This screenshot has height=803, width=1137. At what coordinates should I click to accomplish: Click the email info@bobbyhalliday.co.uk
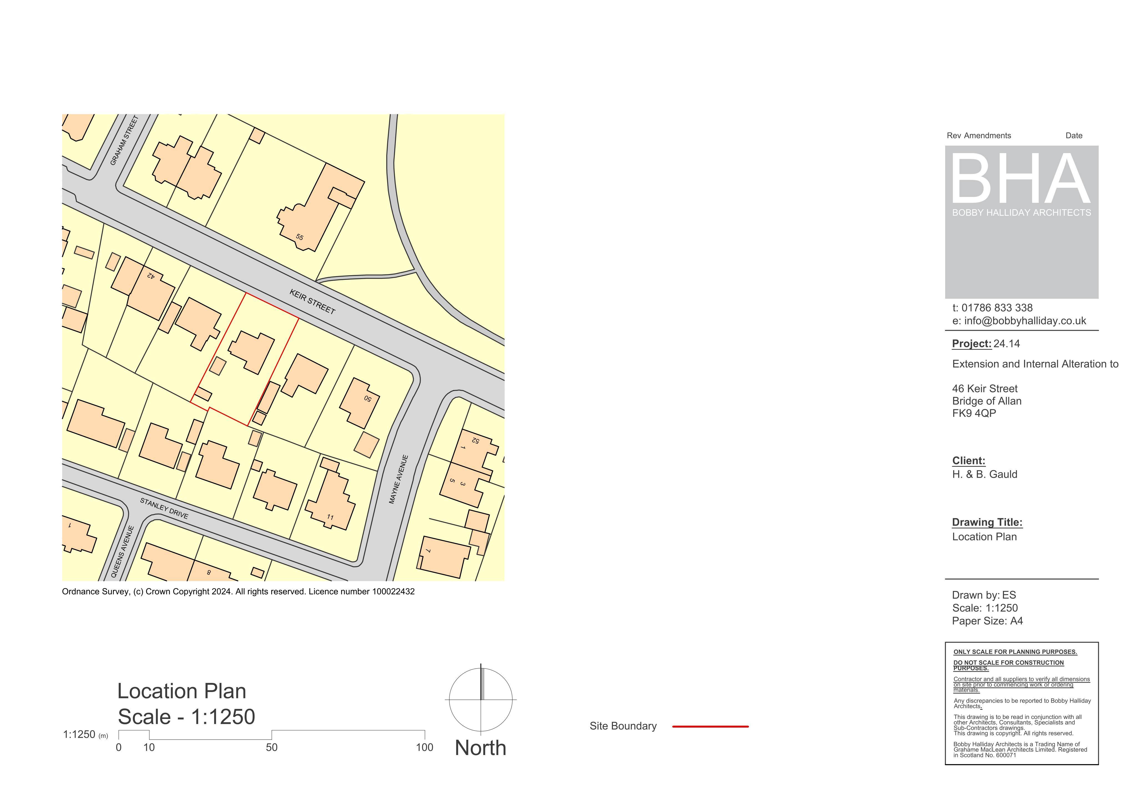[x=1025, y=321]
